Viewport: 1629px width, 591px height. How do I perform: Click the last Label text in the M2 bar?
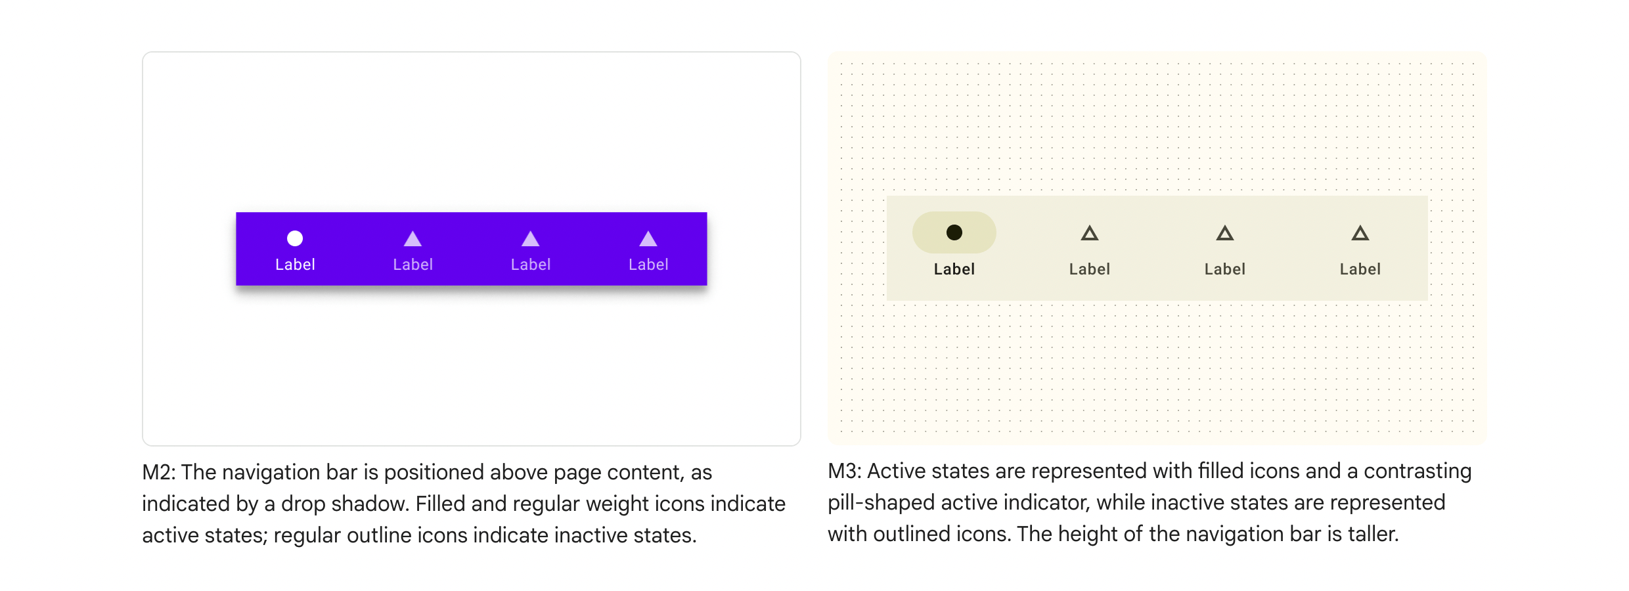tap(648, 264)
